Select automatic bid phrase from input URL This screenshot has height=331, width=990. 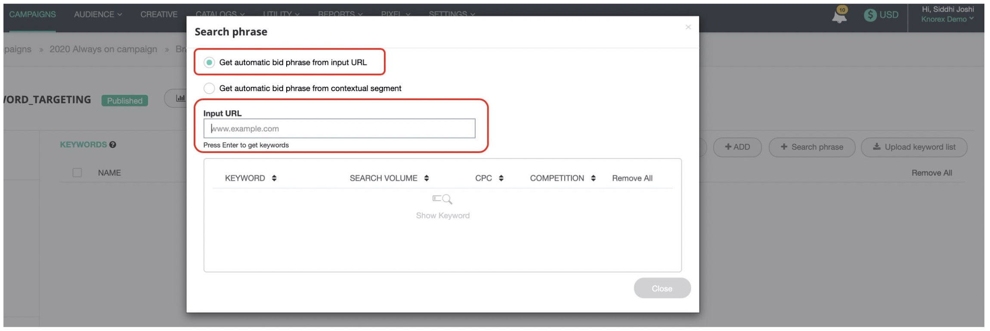point(209,63)
